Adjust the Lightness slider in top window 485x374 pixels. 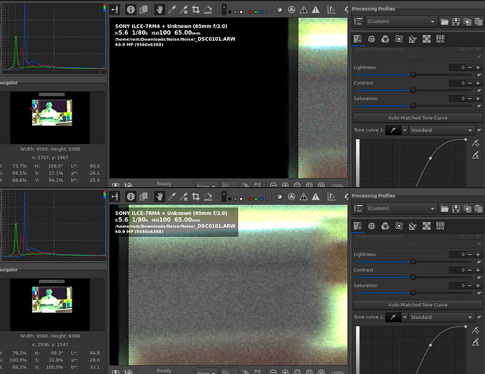click(413, 75)
